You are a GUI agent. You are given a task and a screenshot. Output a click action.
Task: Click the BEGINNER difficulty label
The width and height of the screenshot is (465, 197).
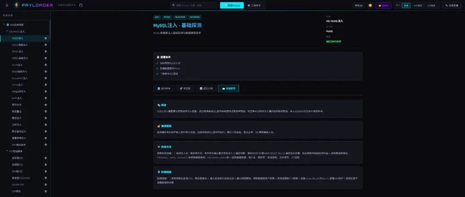pos(334,41)
